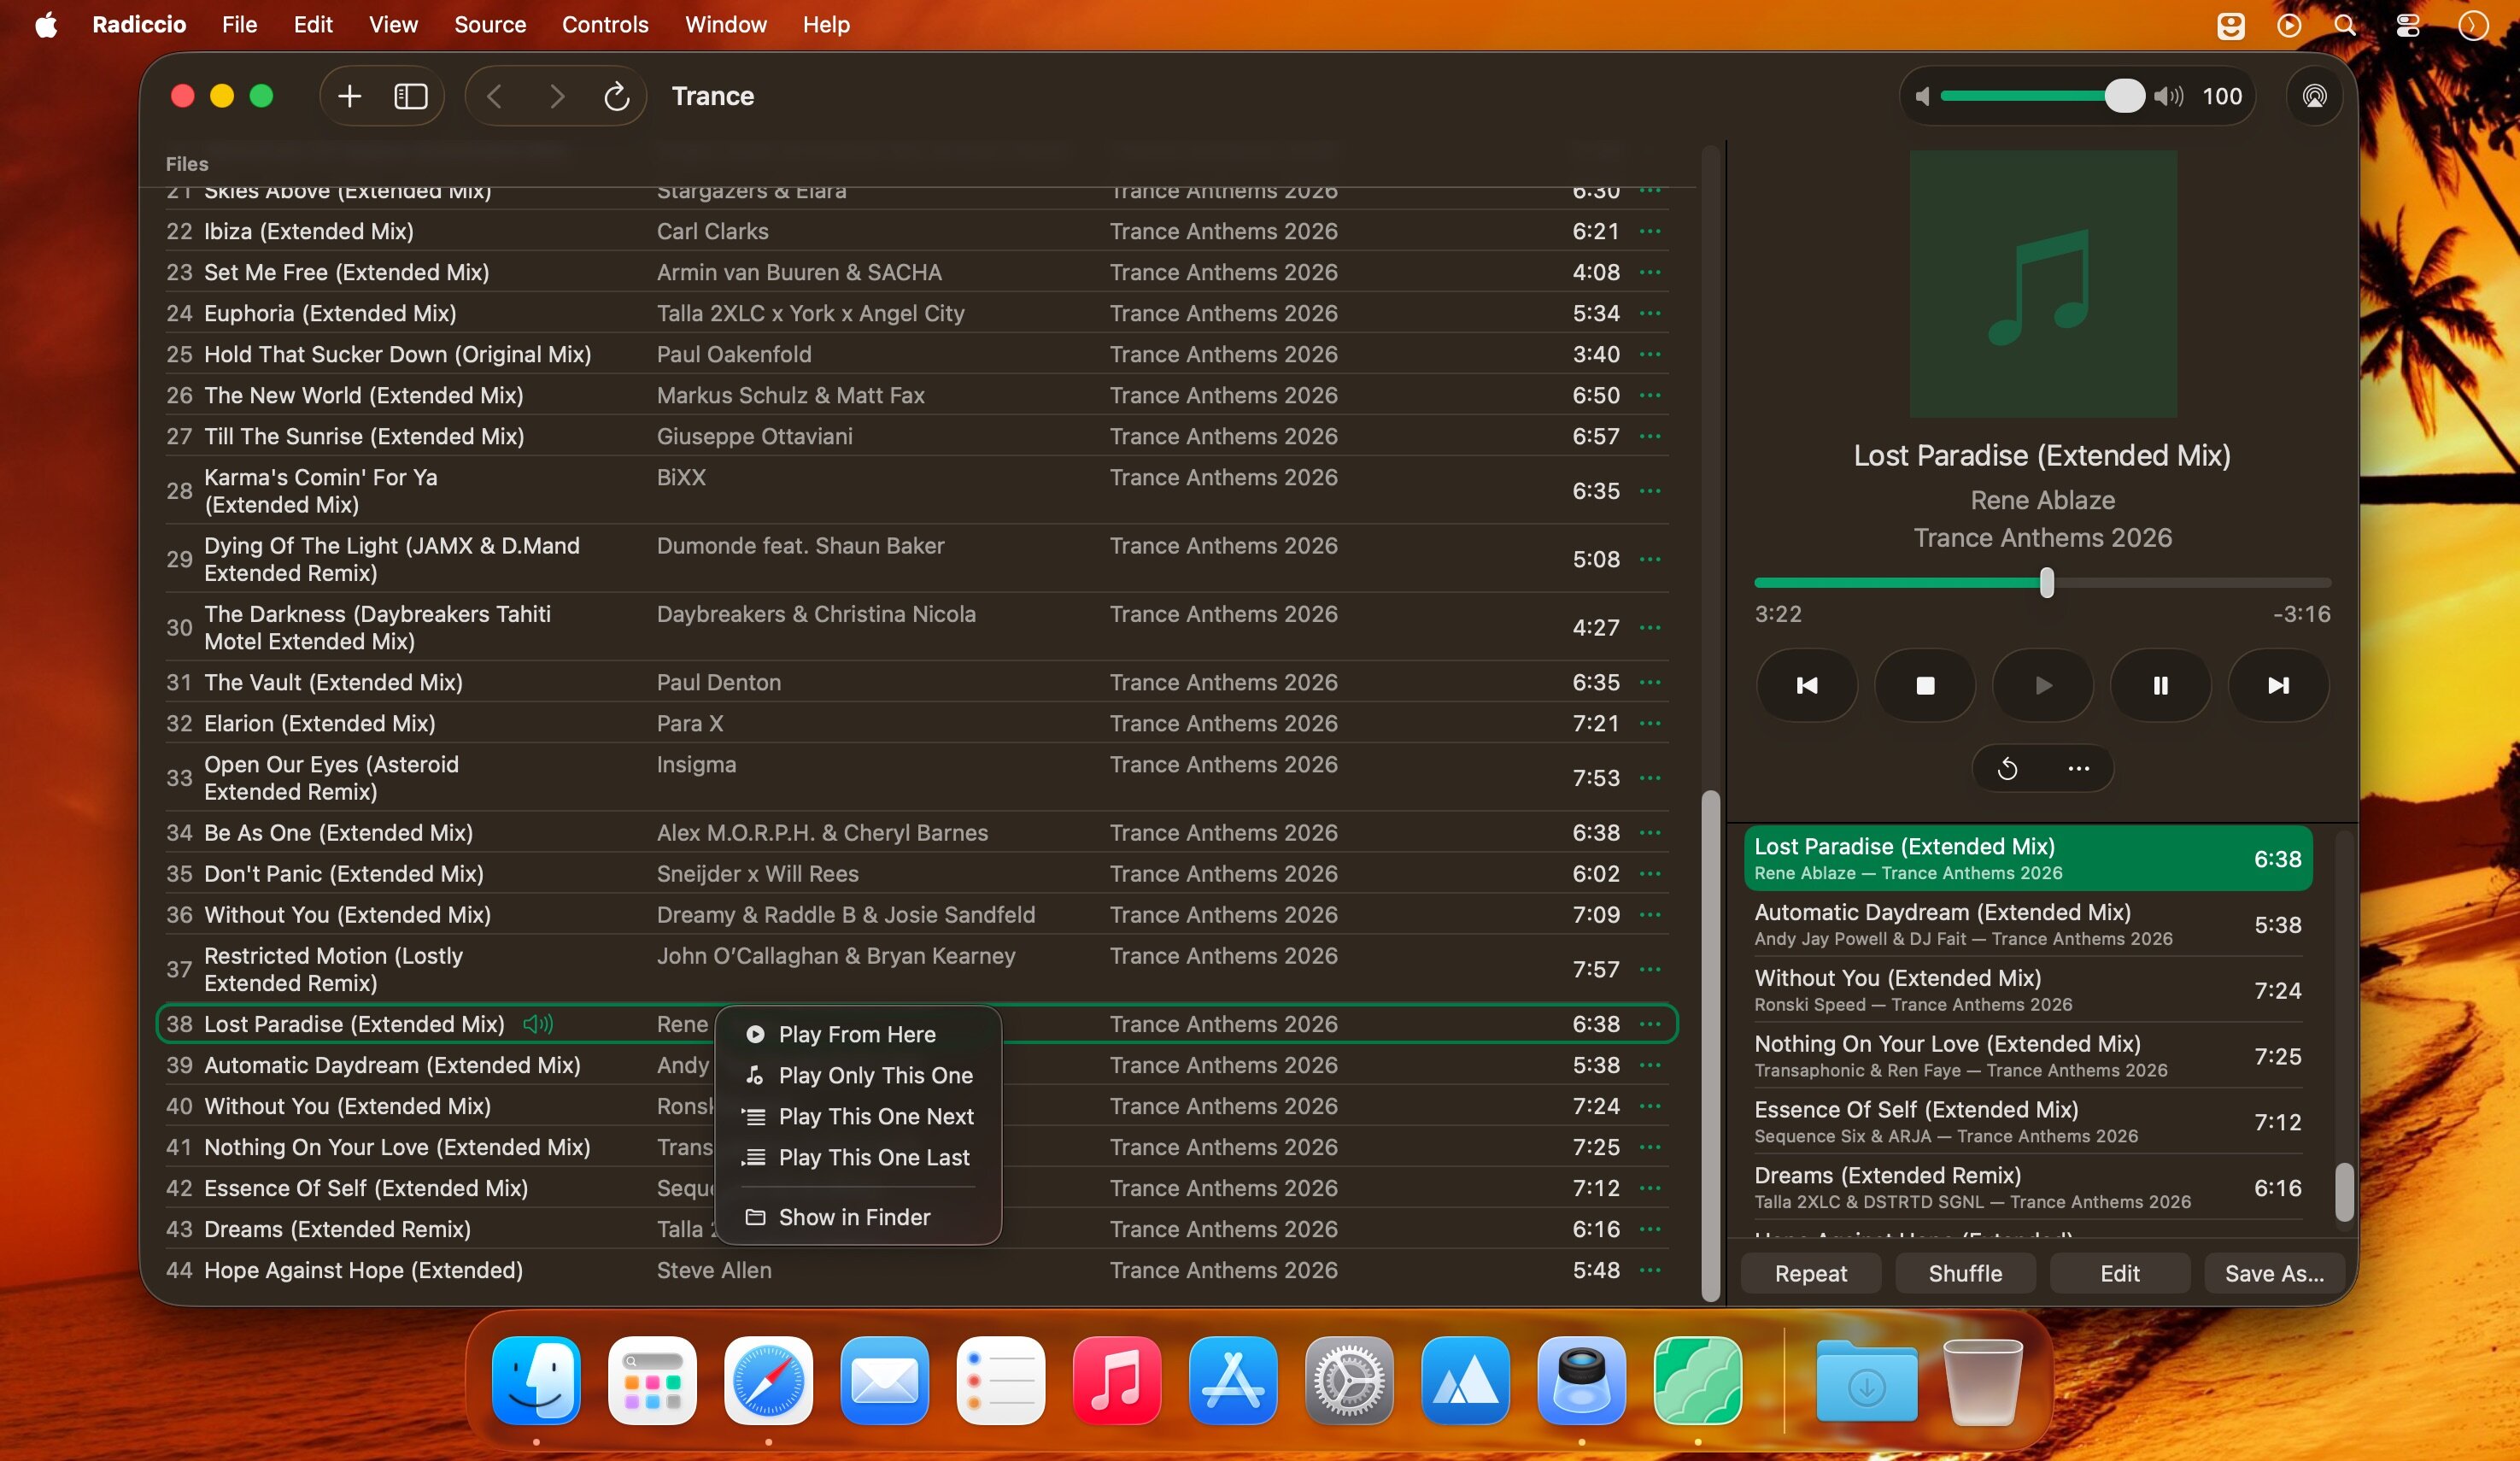Image resolution: width=2520 pixels, height=1461 pixels.
Task: Toggle the Repeat button
Action: click(x=1811, y=1273)
